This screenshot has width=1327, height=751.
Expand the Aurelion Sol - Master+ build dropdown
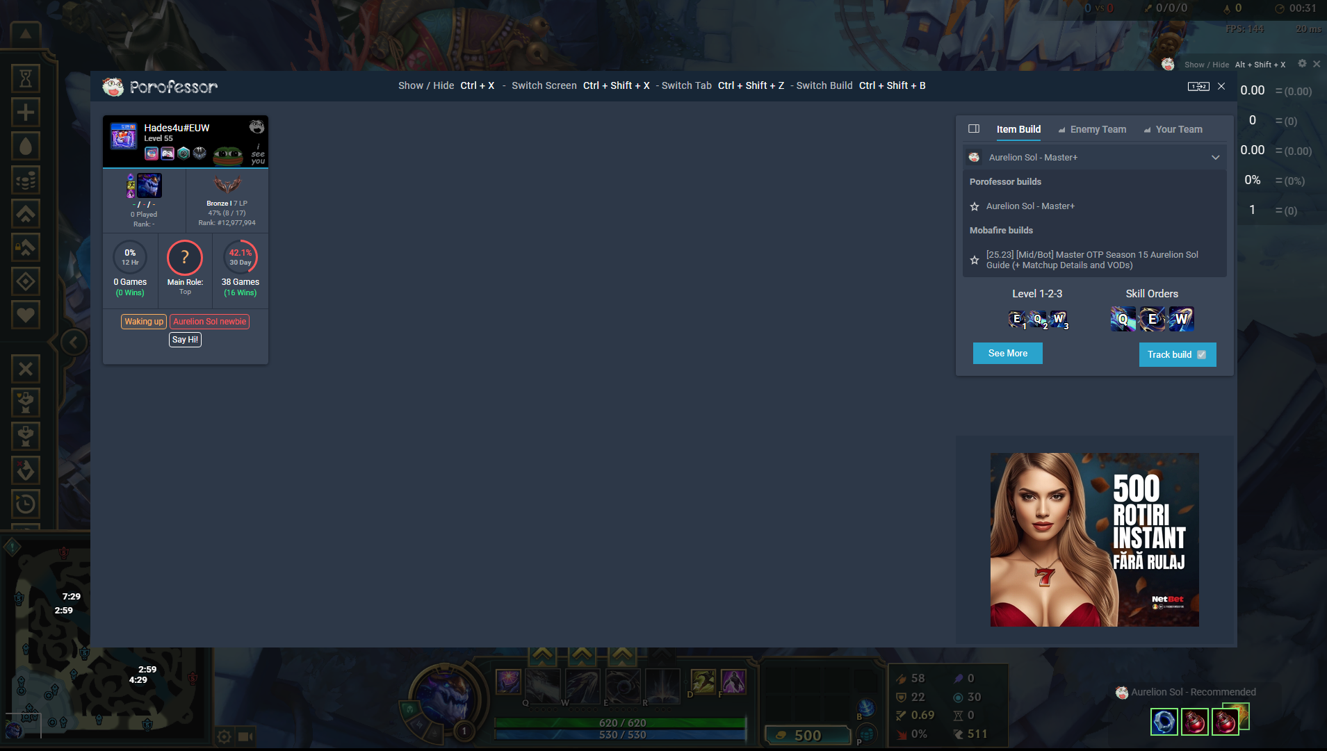(x=1095, y=158)
